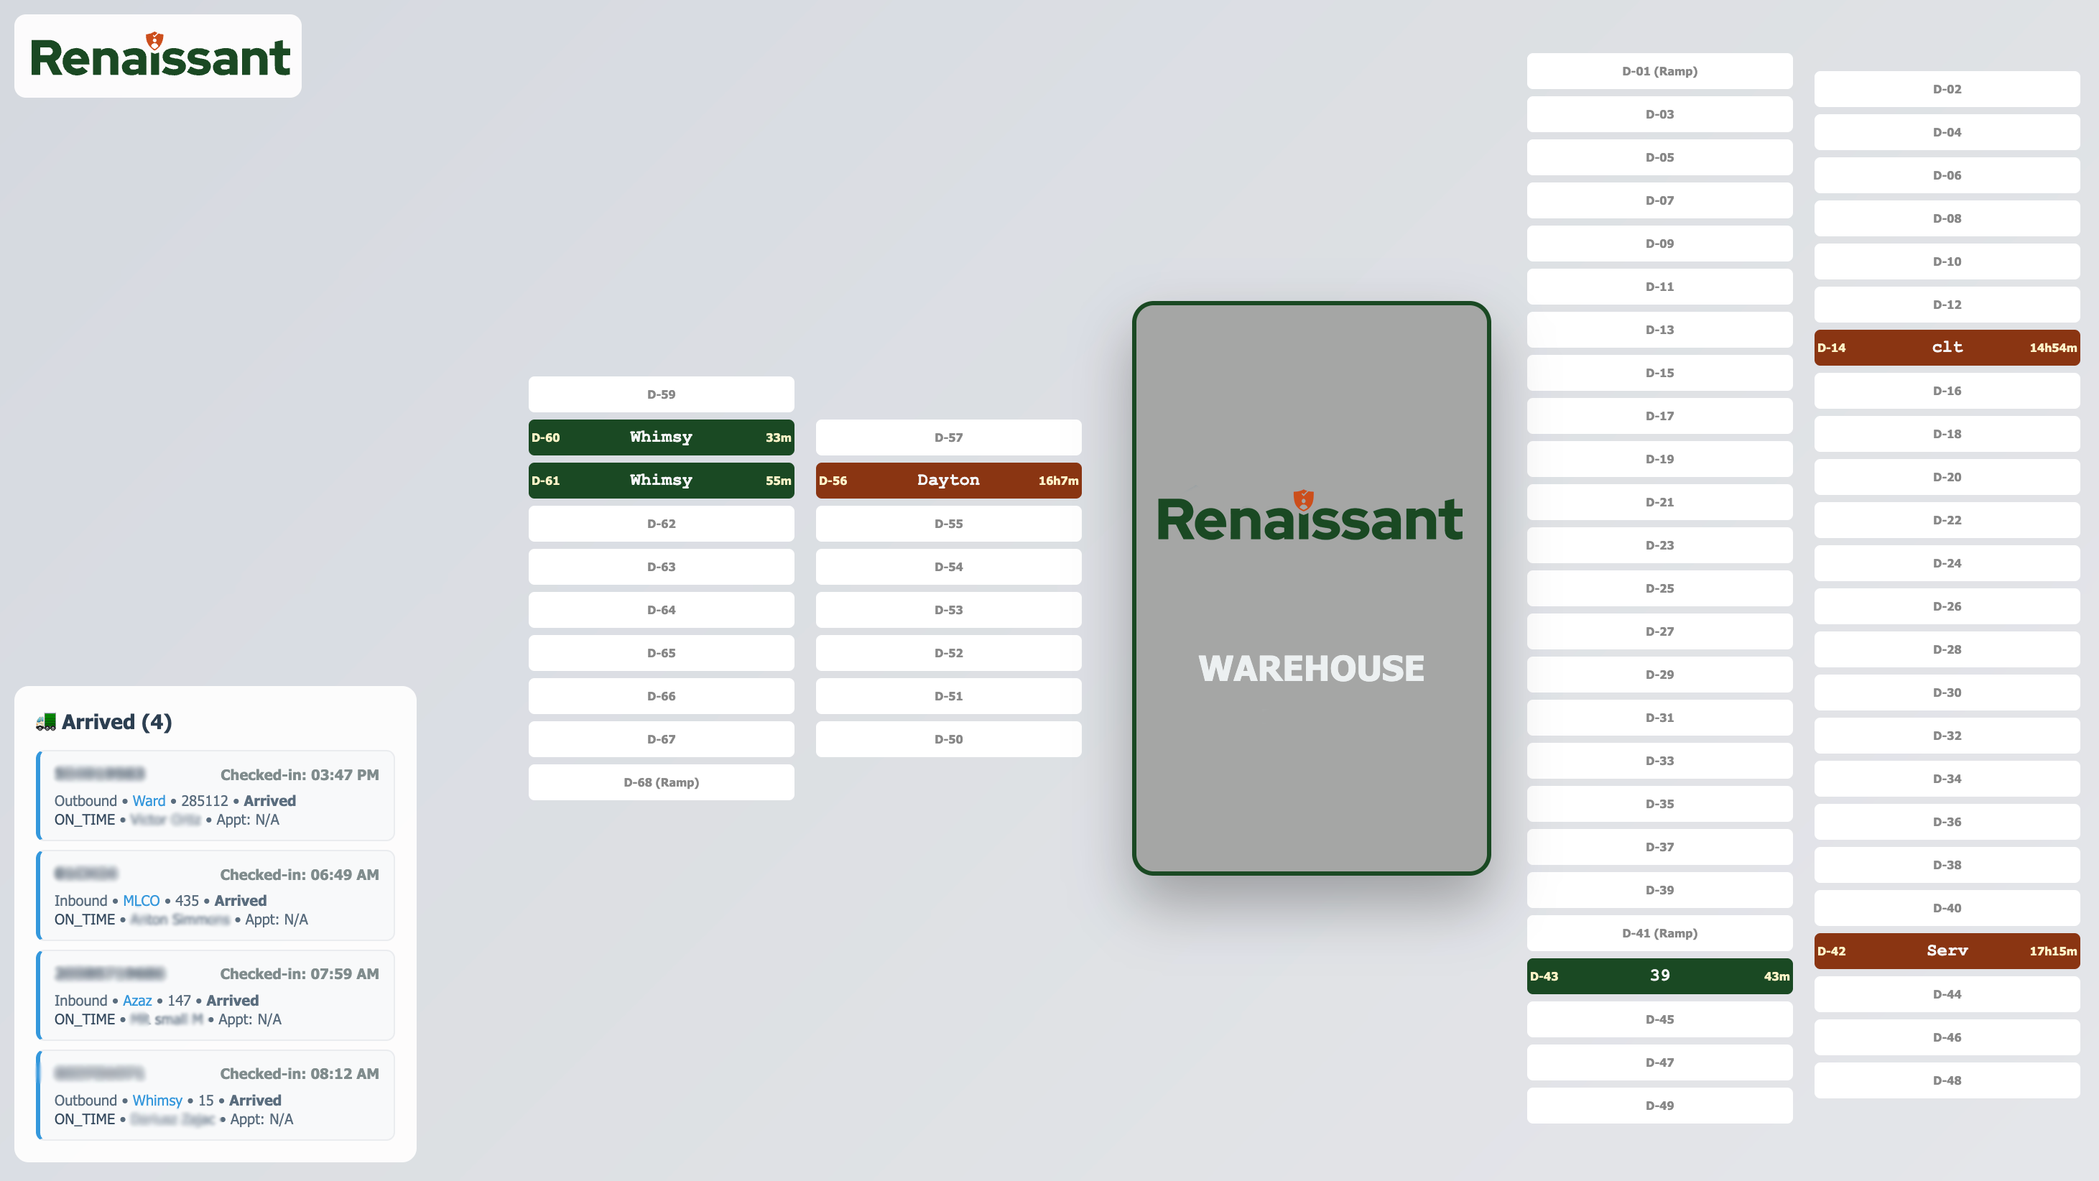The width and height of the screenshot is (2099, 1181).
Task: Open occupied dock D-43
Action: coord(1660,976)
